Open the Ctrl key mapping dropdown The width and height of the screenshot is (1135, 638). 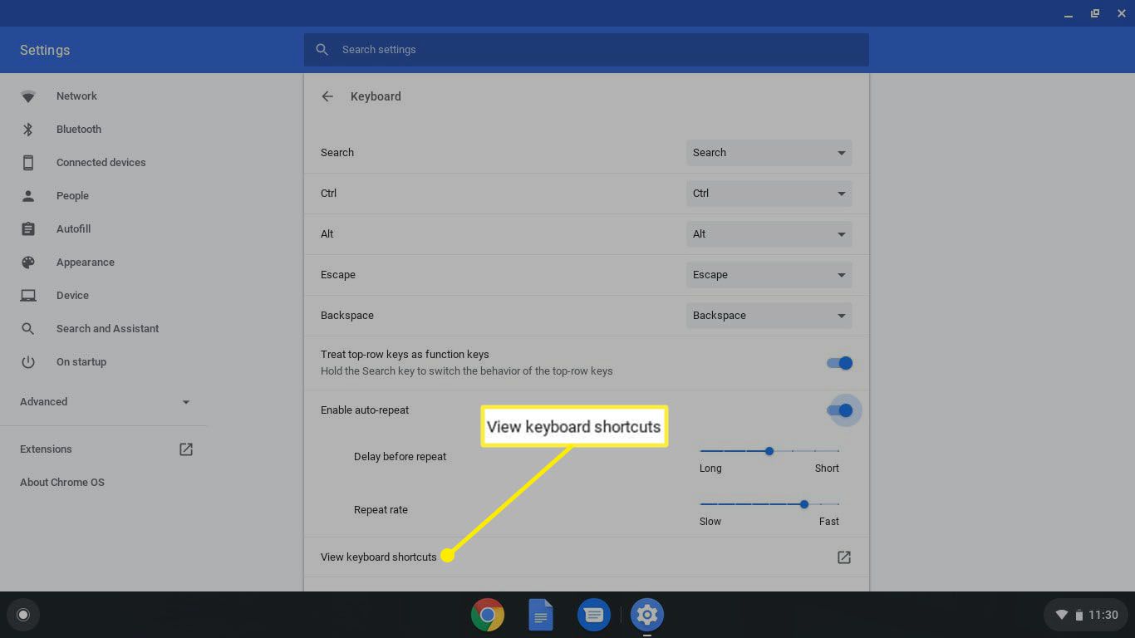tap(769, 194)
